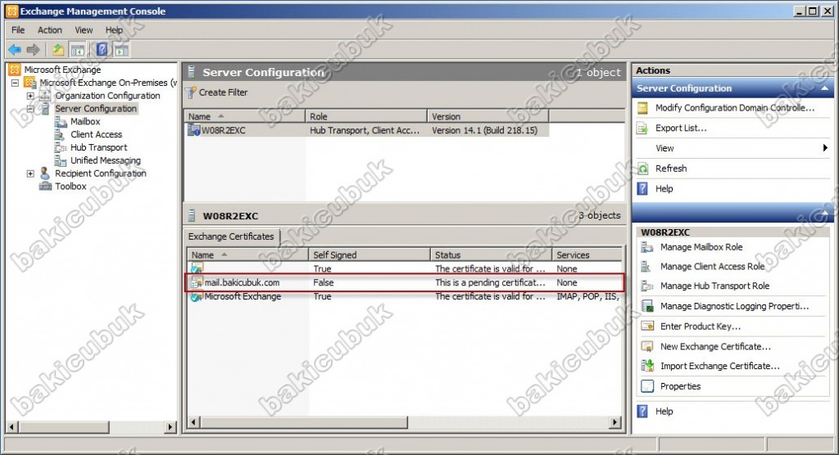The image size is (839, 455).
Task: Click the Self Signed column header
Action: 370,255
